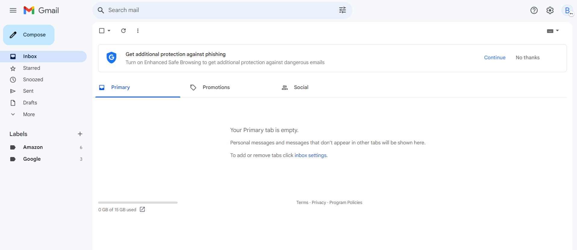Switch to the Primary tab
The height and width of the screenshot is (250, 577).
[x=138, y=88]
